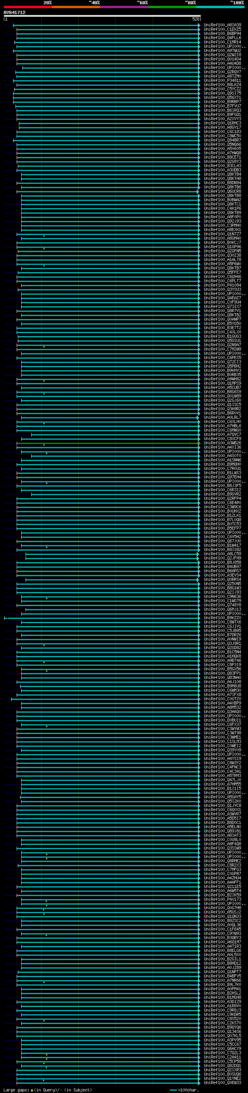Click the green alignment bar for A3WB26
Image resolution: width=248 pixels, height=1093 pixels.
(108, 443)
